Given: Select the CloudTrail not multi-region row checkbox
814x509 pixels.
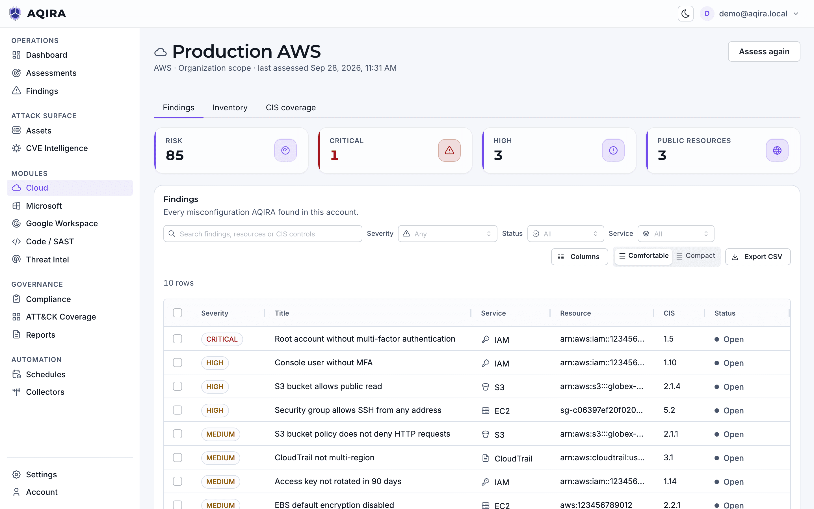Looking at the screenshot, I should pos(177,458).
